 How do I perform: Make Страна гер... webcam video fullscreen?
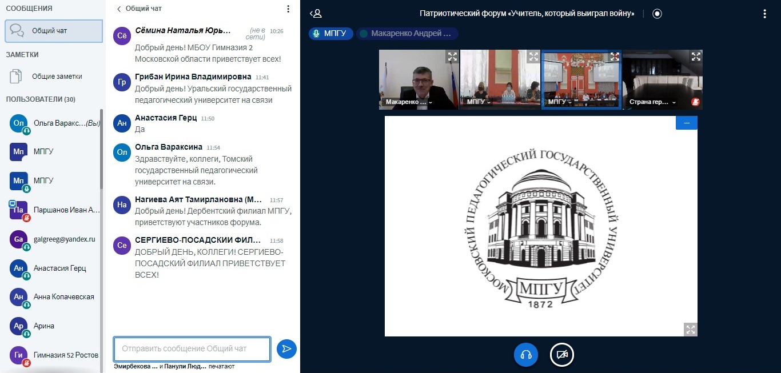click(x=696, y=57)
